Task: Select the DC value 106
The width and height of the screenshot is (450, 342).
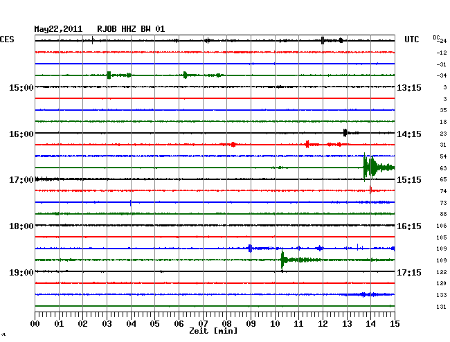Action: (x=442, y=226)
